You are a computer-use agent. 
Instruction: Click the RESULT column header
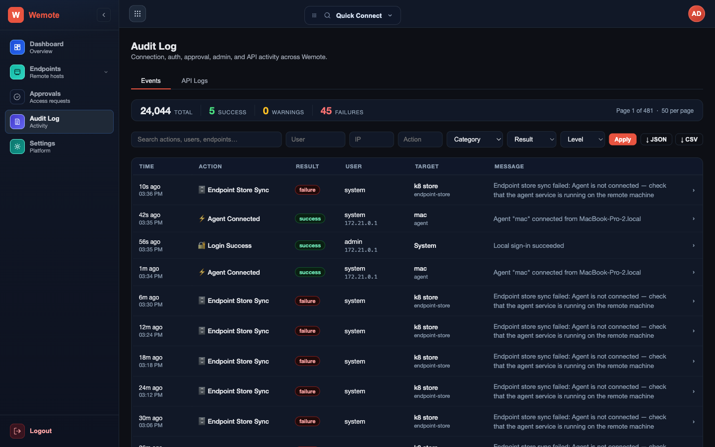[307, 166]
